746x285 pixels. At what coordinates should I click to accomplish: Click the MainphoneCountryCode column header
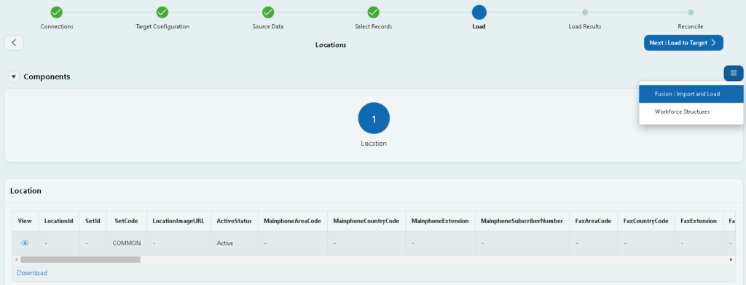coord(366,222)
